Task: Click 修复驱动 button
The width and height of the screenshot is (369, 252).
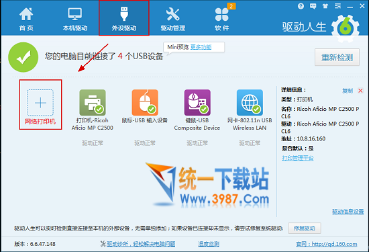Action: pyautogui.click(x=305, y=228)
